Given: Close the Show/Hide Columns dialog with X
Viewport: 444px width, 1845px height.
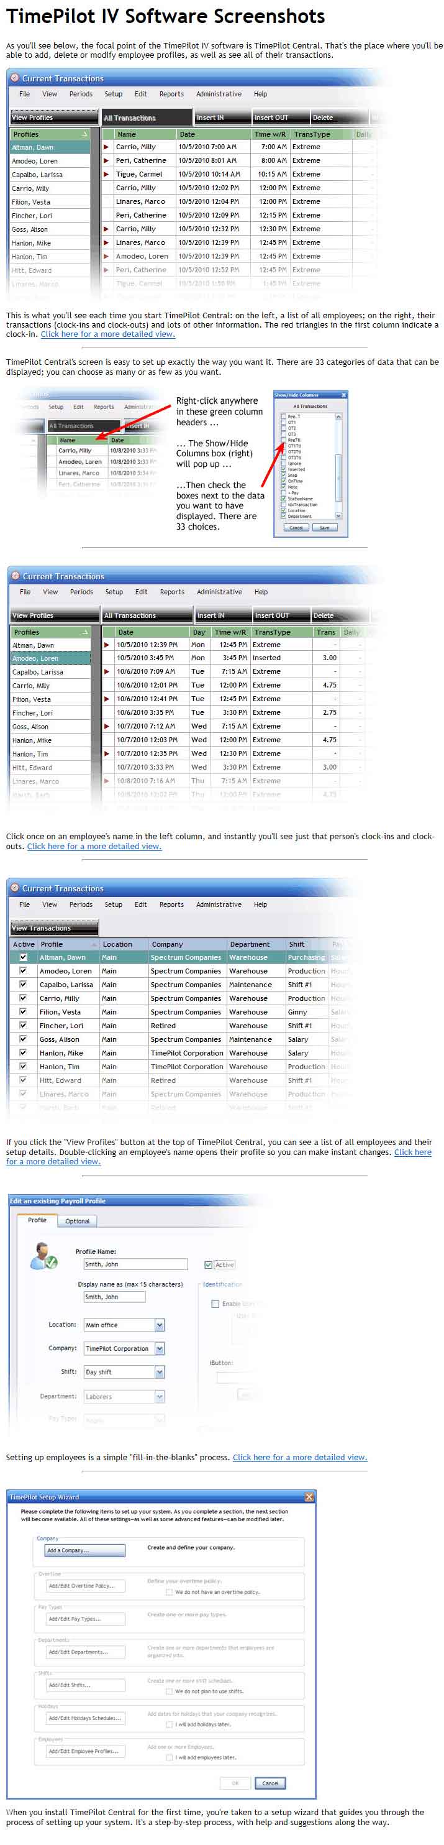Looking at the screenshot, I should point(343,395).
